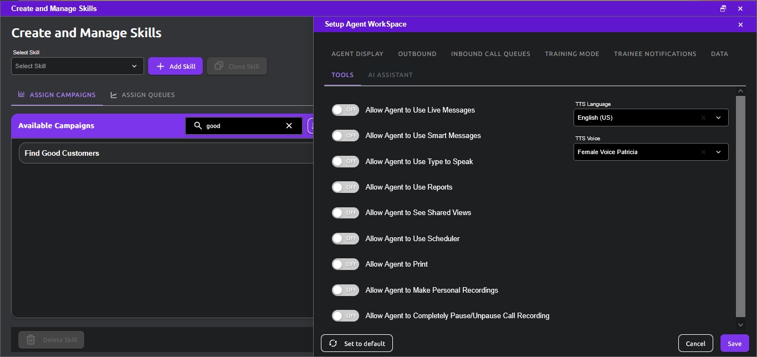
Task: Restore the Create and Manage Skills window
Action: point(723,8)
